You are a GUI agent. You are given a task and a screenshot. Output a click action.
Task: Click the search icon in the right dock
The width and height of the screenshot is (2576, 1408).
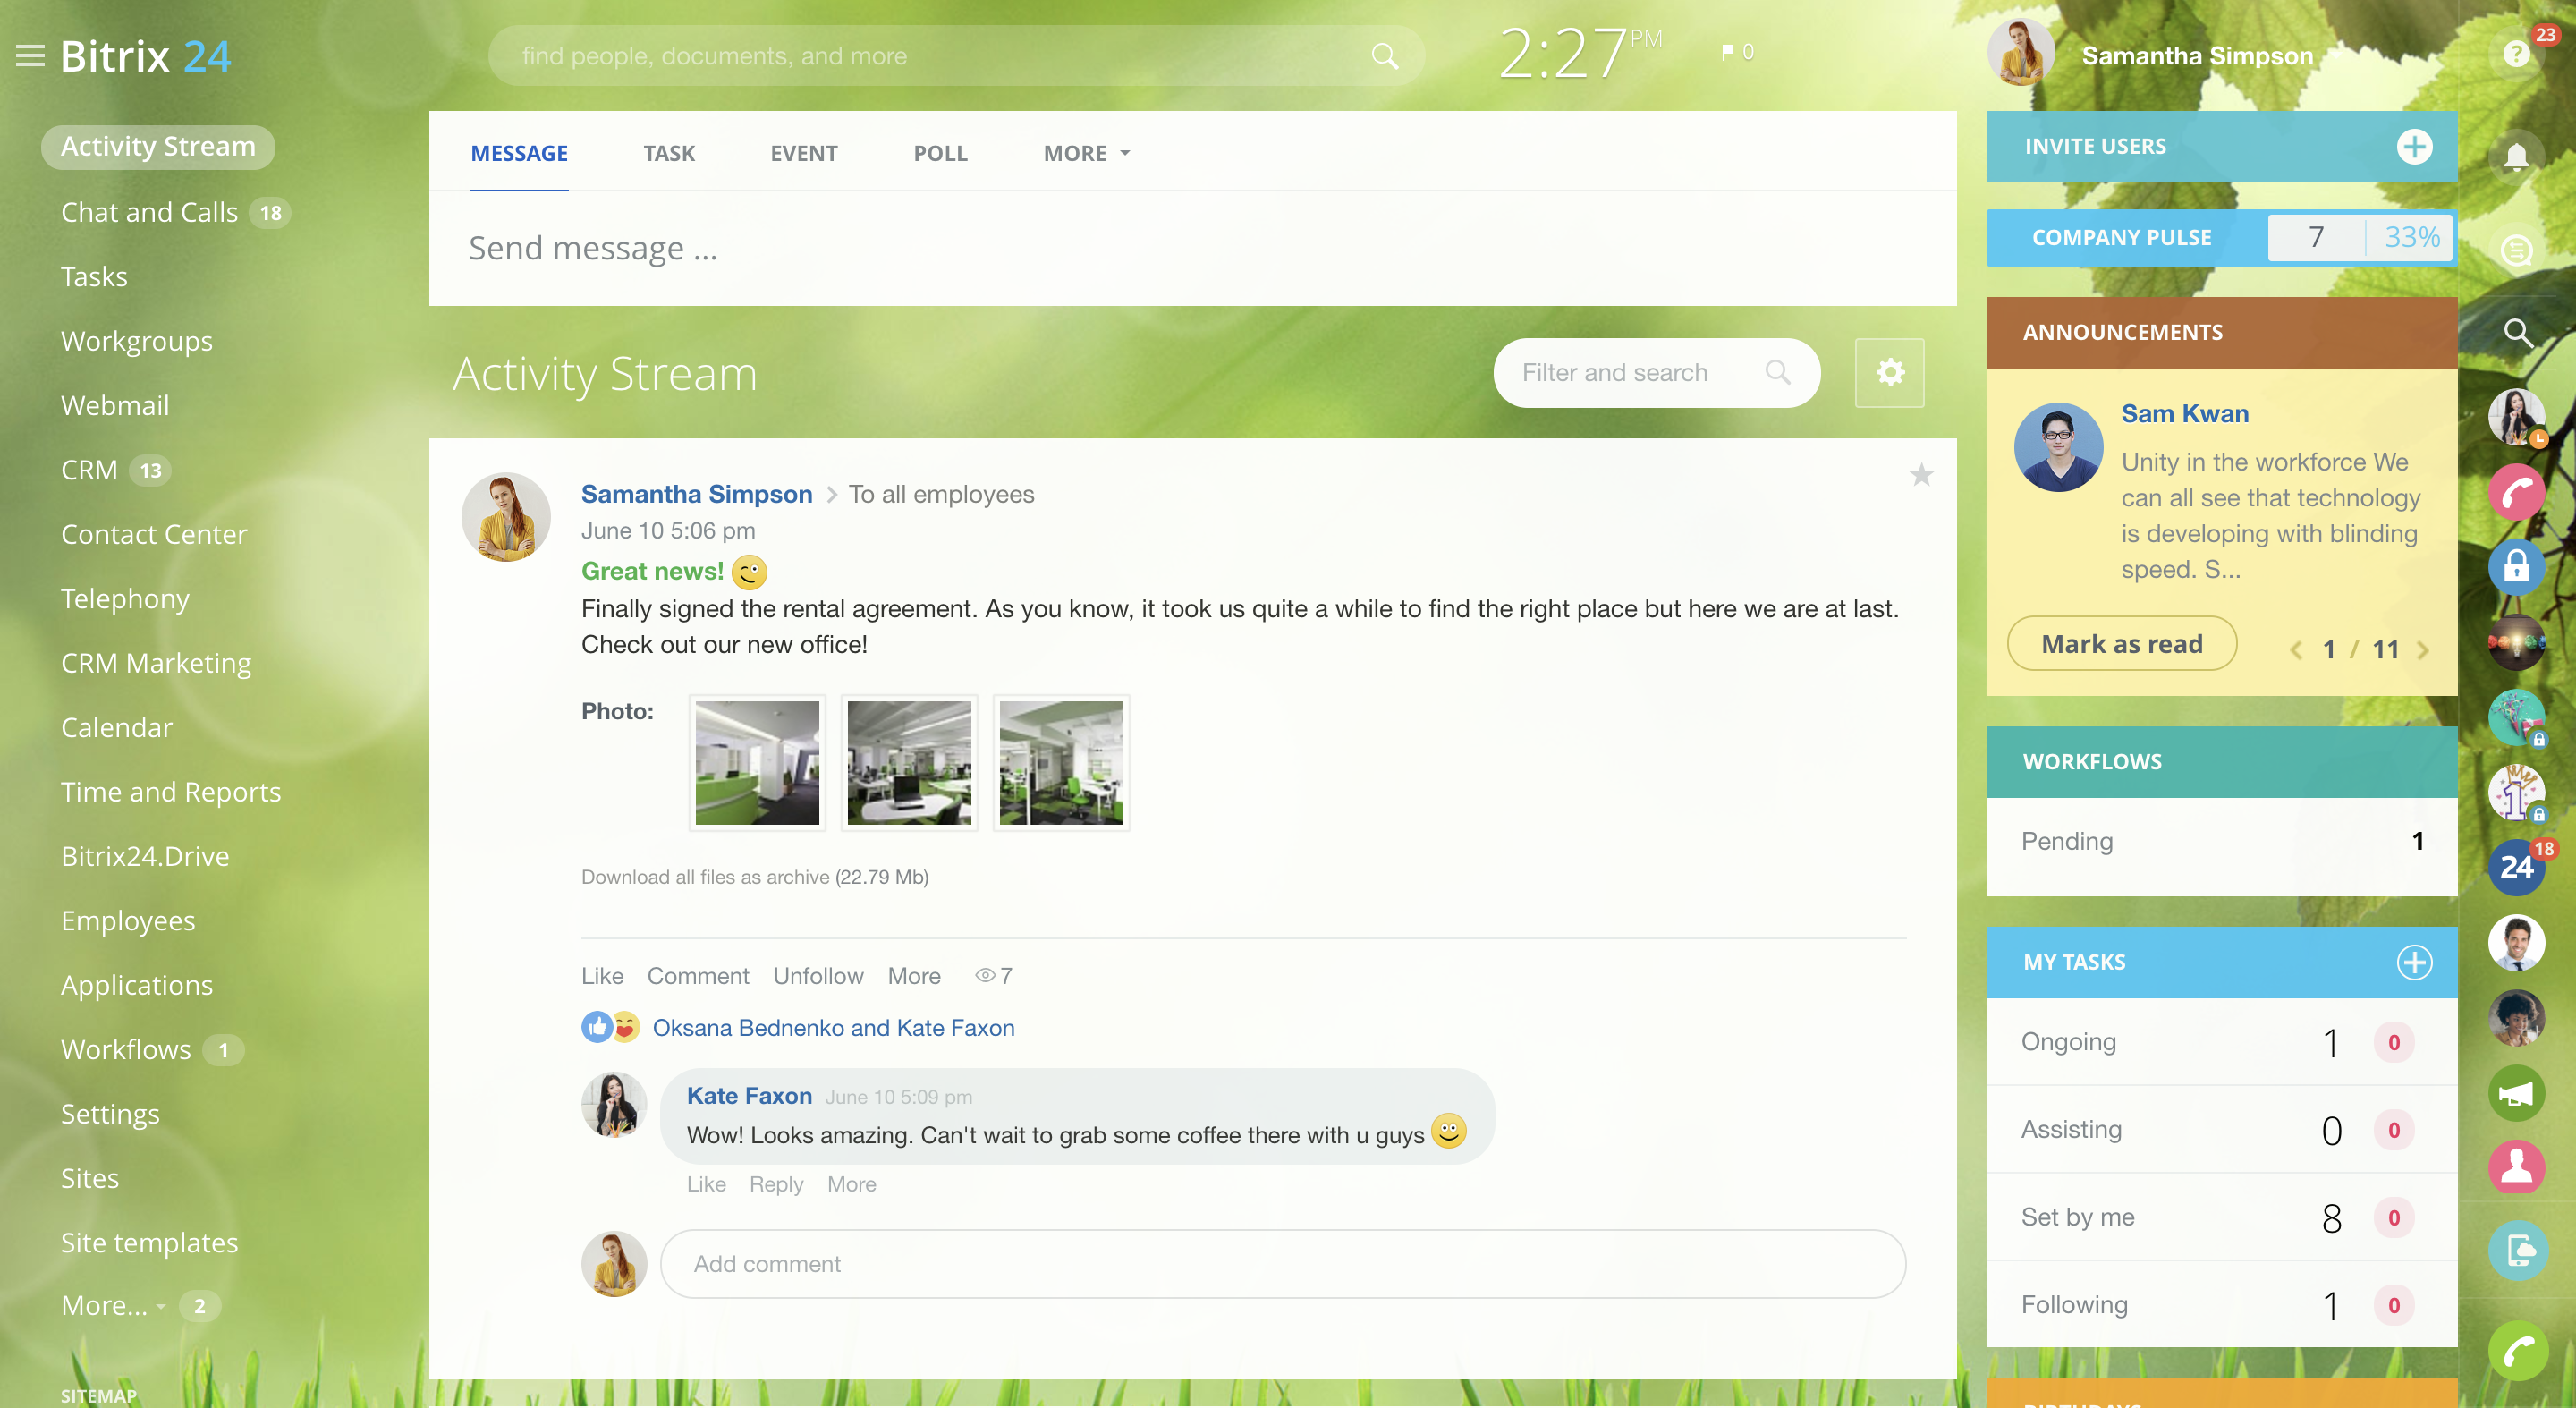[x=2518, y=334]
